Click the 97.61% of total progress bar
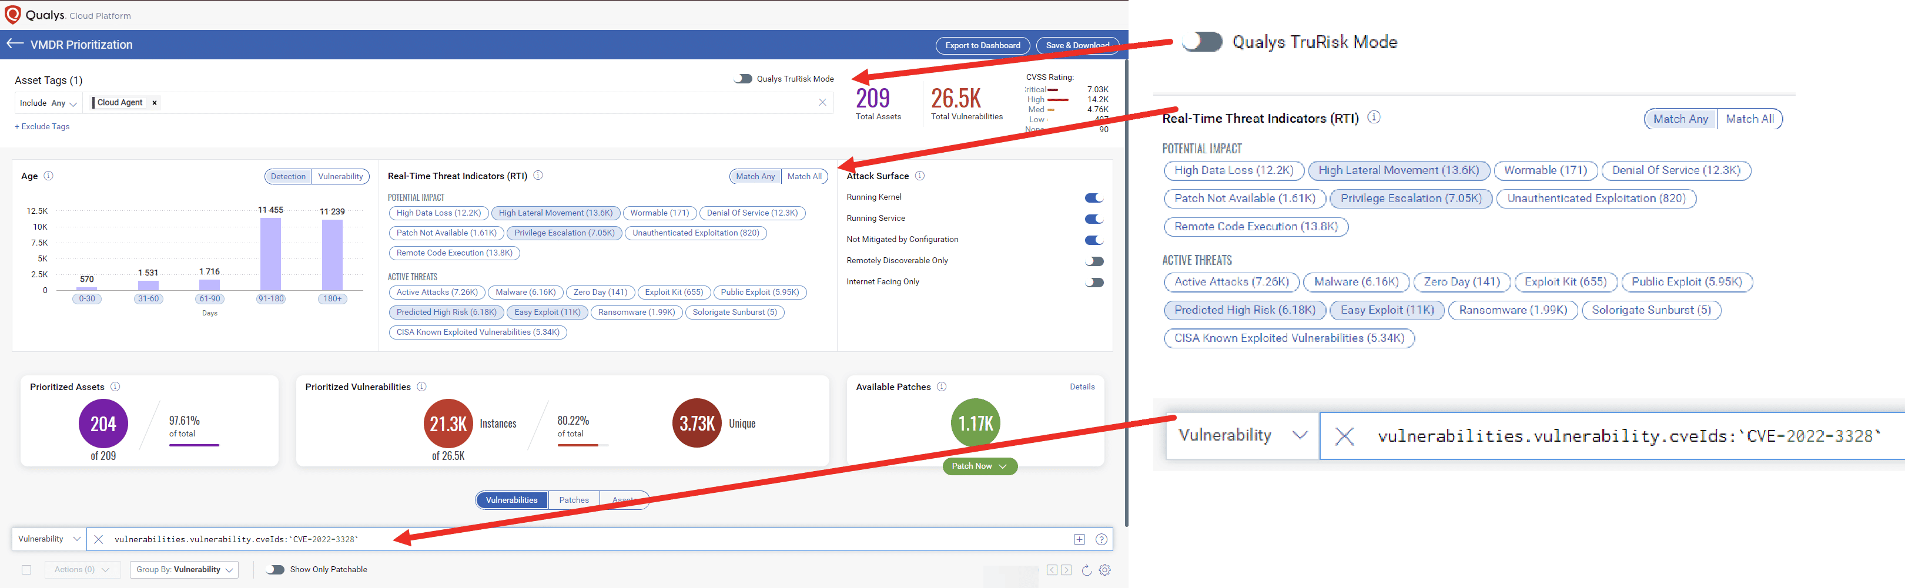Viewport: 1905px width, 588px height. 195,445
